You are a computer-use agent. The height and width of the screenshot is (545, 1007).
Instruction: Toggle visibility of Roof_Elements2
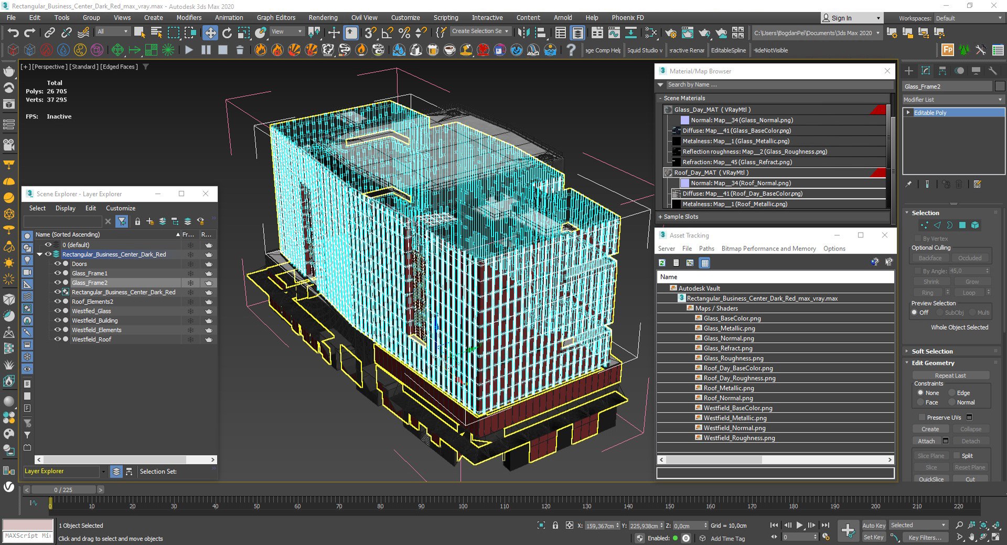(58, 302)
